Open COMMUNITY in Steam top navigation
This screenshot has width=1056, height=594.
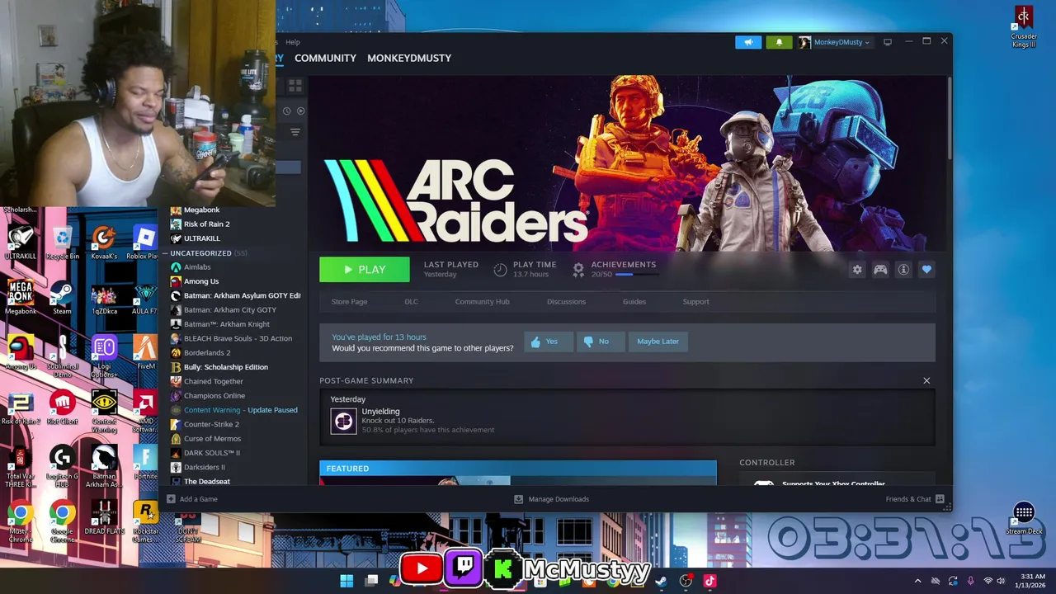tap(325, 58)
